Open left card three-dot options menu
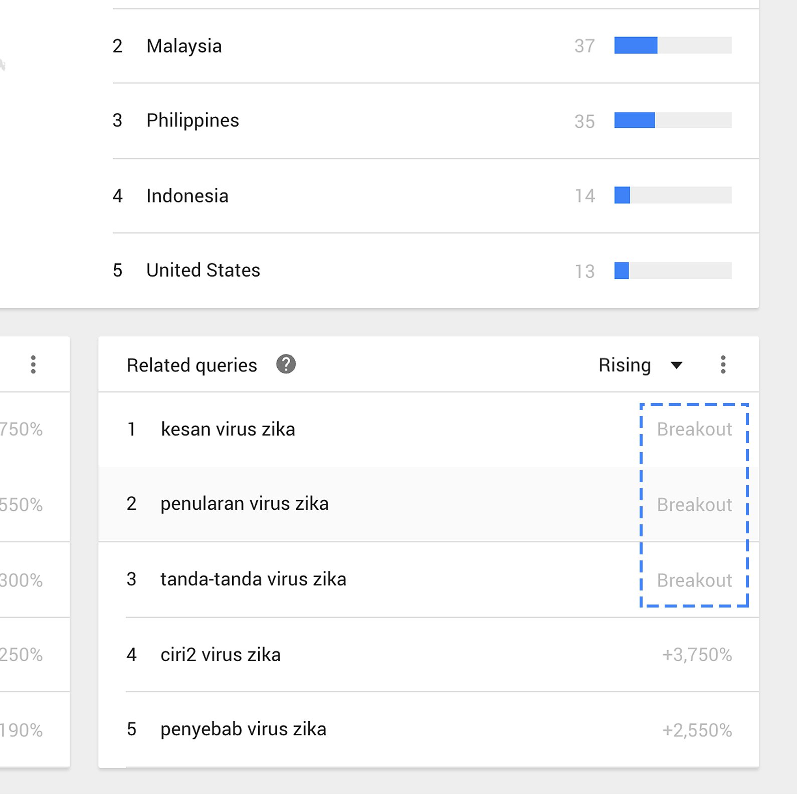The width and height of the screenshot is (797, 799). (x=33, y=364)
